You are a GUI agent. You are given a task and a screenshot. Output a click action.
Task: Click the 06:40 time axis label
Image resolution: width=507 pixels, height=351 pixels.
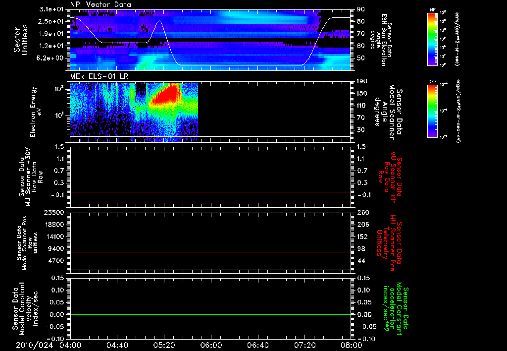coord(257,346)
